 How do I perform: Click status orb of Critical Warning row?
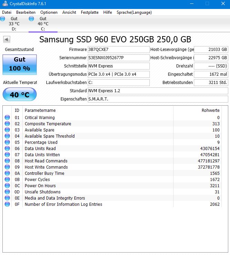[x=7, y=117]
